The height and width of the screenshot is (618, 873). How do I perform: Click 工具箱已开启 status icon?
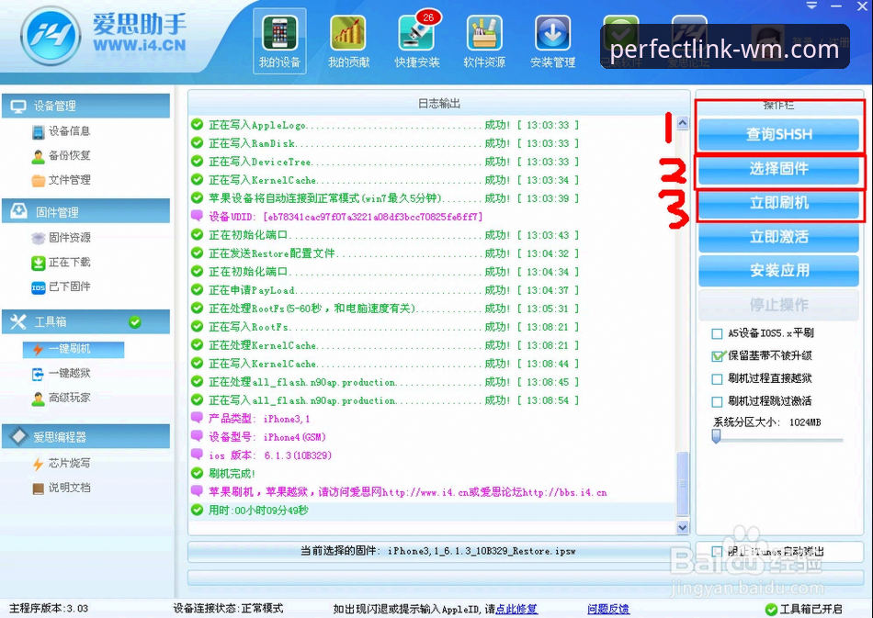[771, 609]
